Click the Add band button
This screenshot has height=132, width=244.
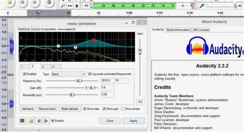click(x=28, y=109)
